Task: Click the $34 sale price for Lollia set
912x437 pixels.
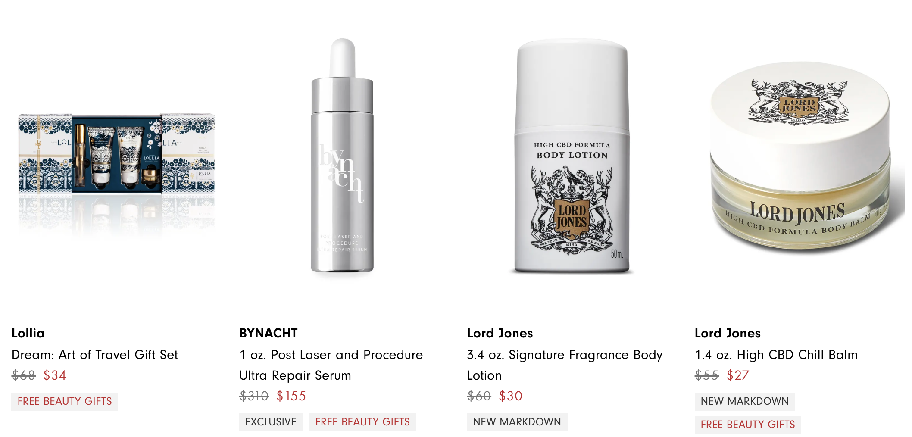Action: [55, 375]
